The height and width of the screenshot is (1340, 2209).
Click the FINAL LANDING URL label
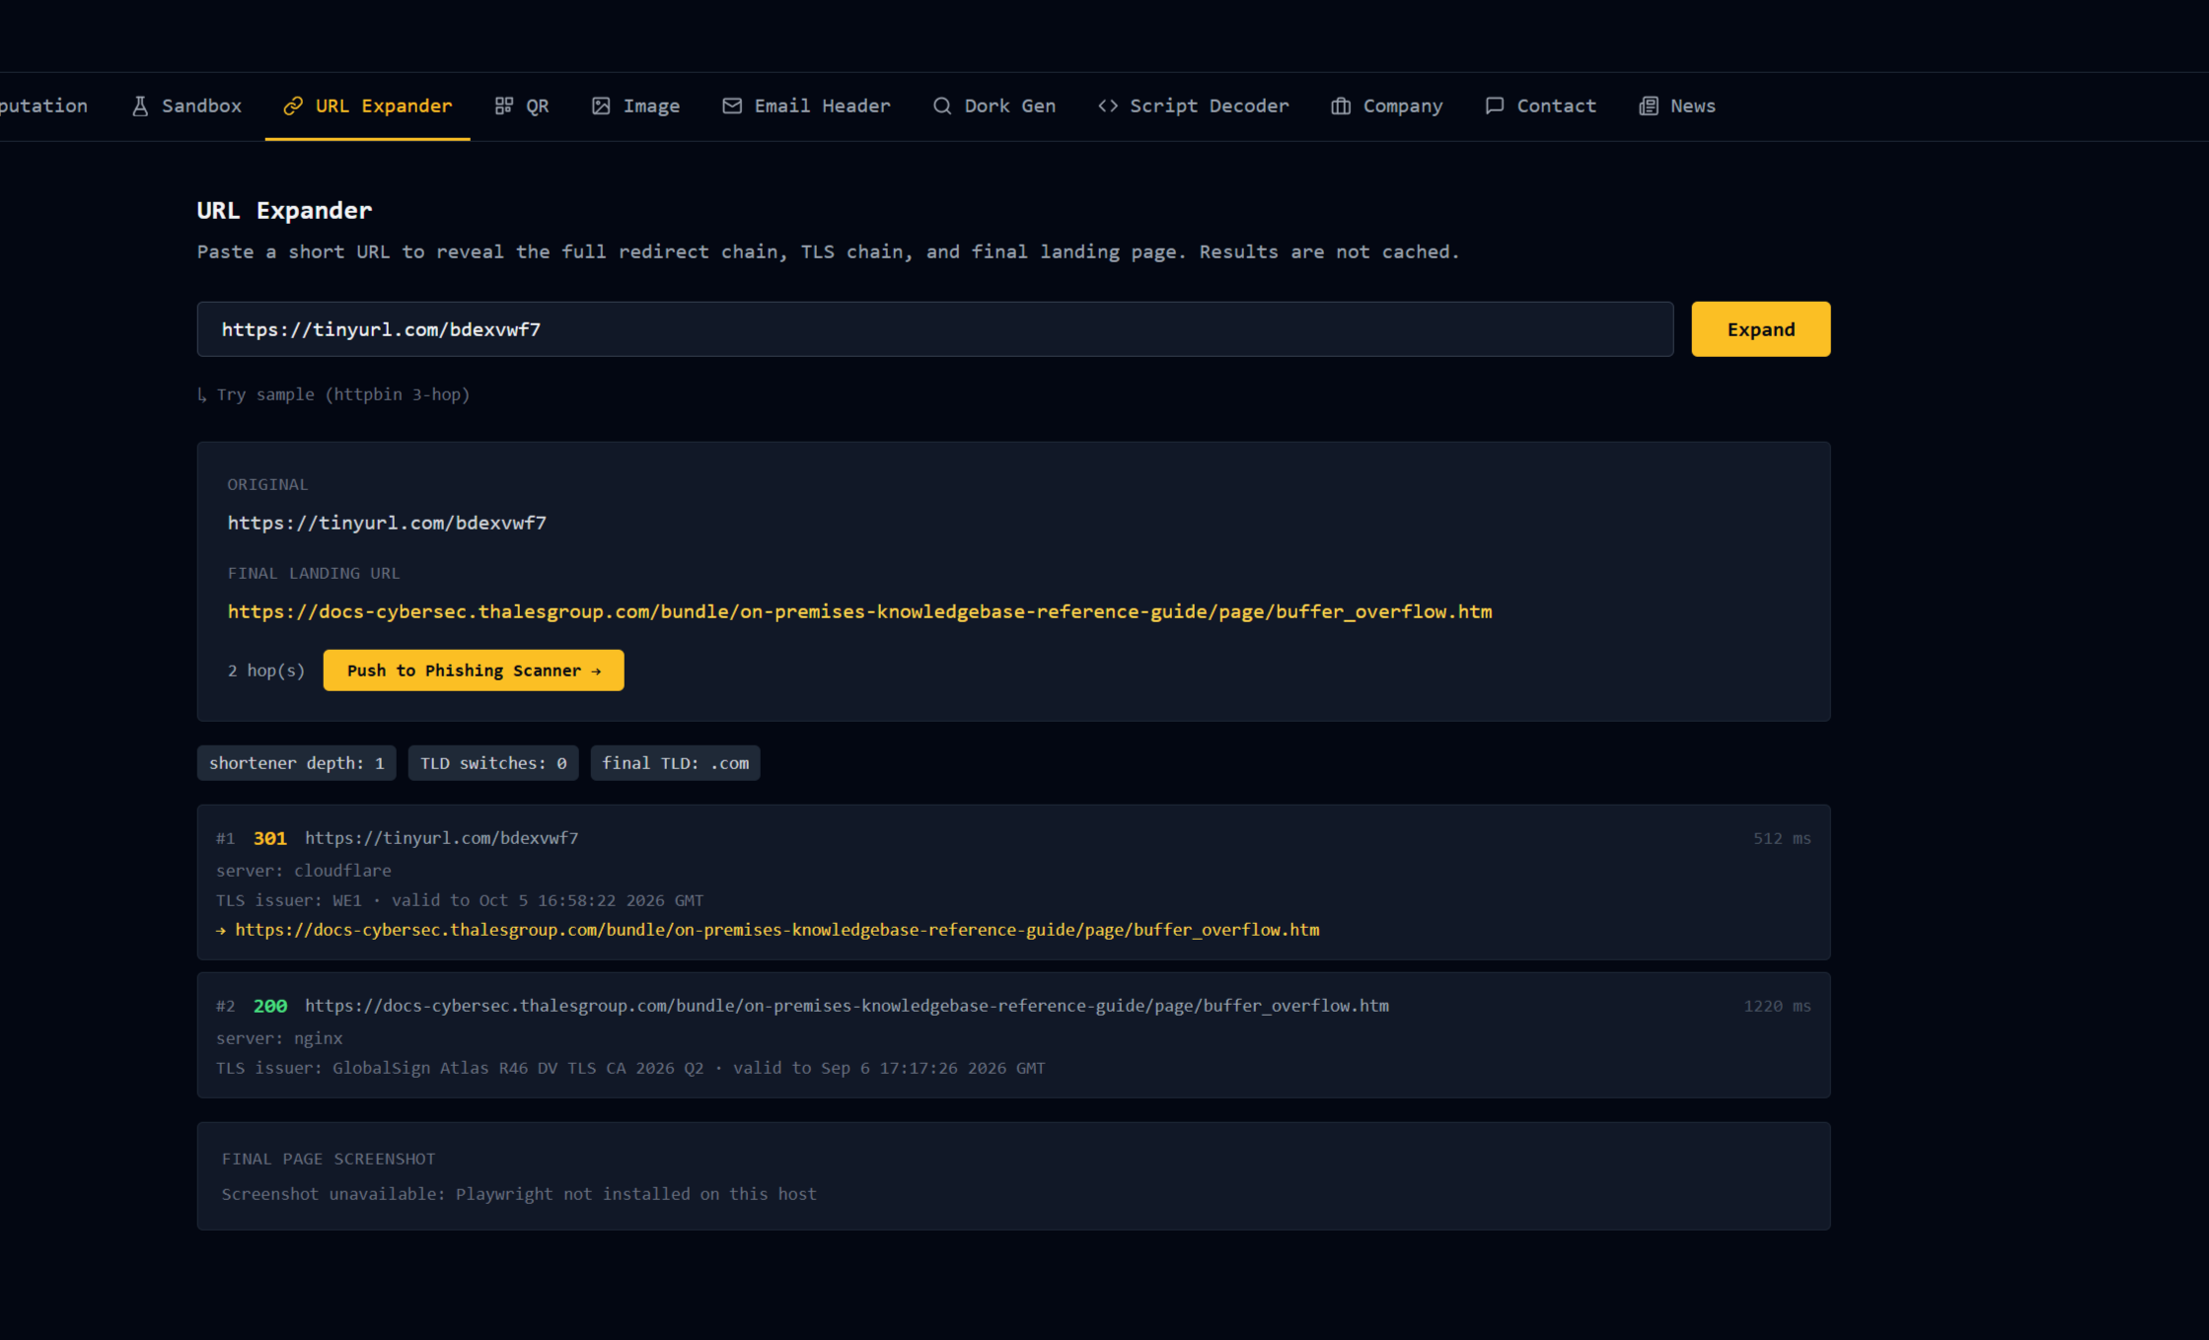314,573
